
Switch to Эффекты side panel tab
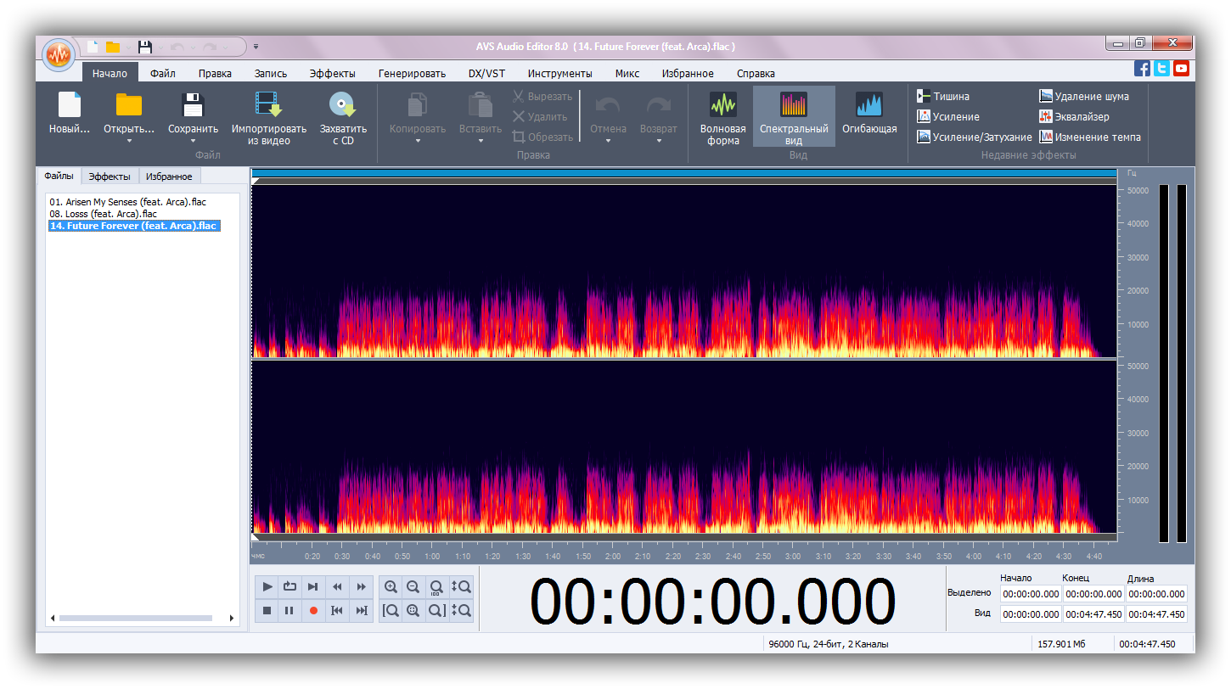click(110, 176)
